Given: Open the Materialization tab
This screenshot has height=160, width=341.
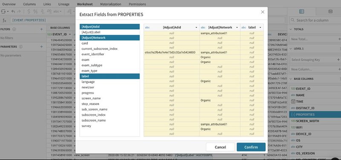Looking at the screenshot, I should [111, 4].
